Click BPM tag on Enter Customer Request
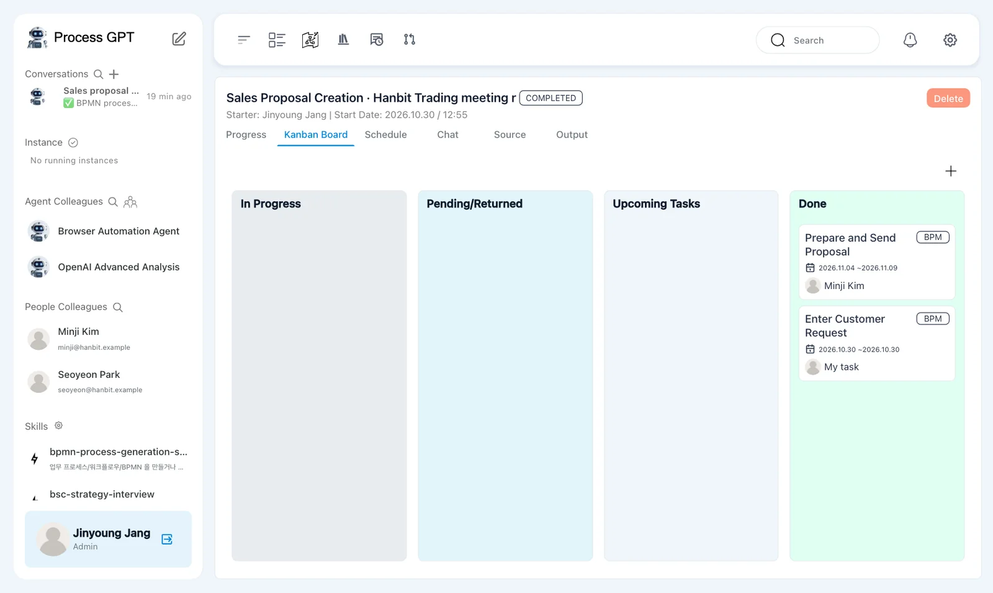The image size is (993, 593). (x=933, y=319)
